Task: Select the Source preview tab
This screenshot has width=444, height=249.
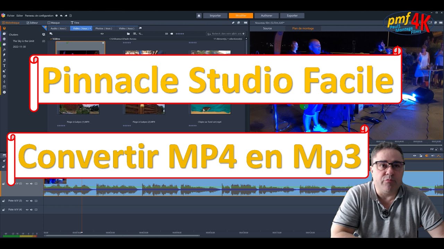Action: (267, 28)
